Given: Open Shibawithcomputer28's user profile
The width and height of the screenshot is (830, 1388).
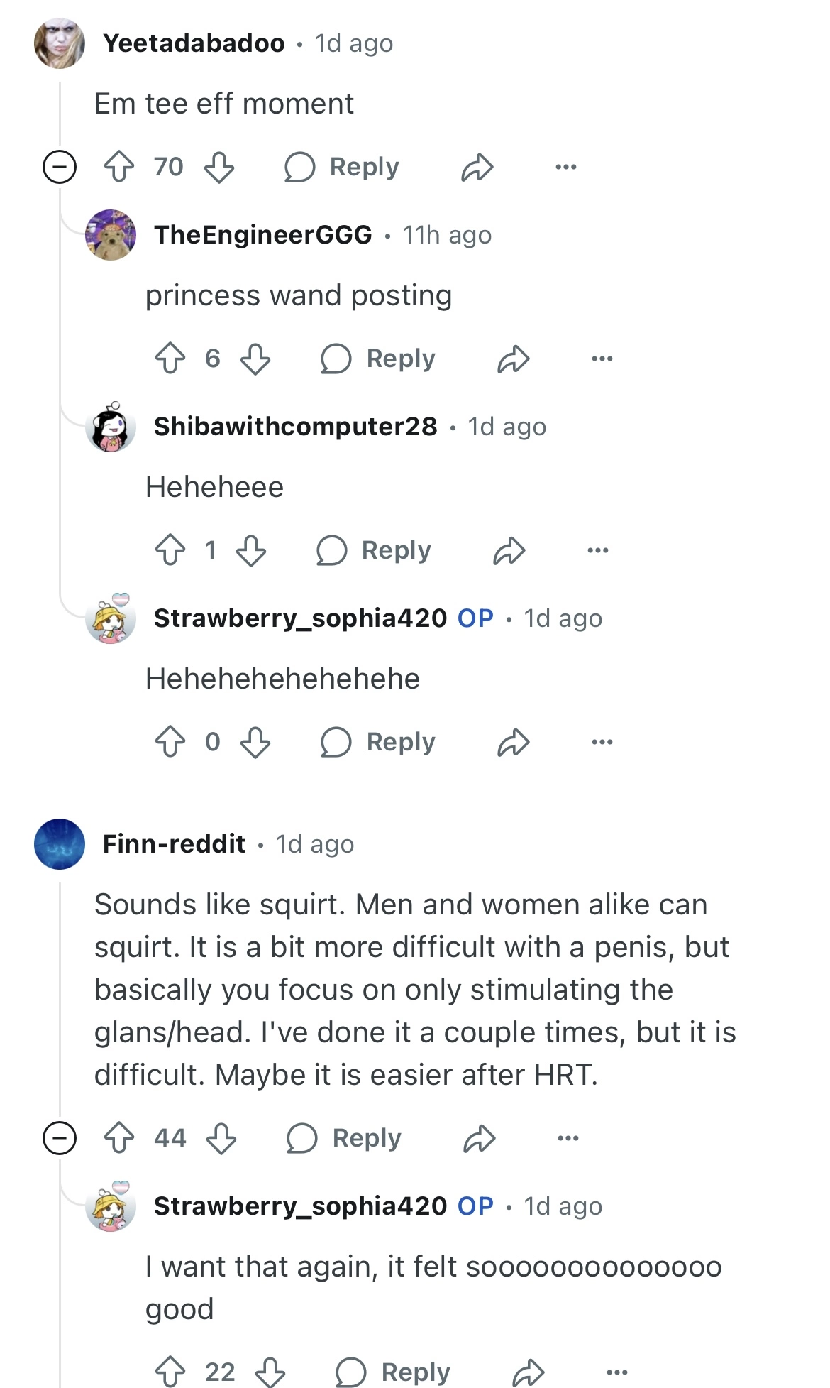Looking at the screenshot, I should click(295, 427).
